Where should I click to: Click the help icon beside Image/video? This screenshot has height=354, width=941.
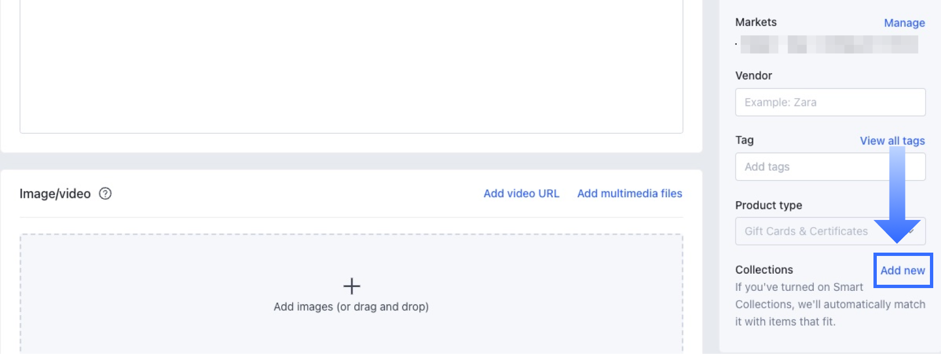tap(105, 193)
